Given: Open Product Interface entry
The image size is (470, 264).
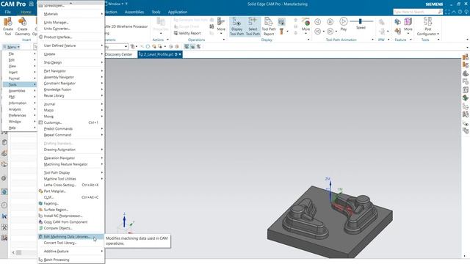Looking at the screenshot, I should point(71,37).
